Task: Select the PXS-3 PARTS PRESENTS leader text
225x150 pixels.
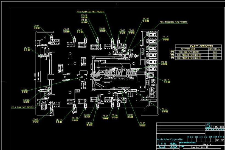Action: tap(173, 22)
